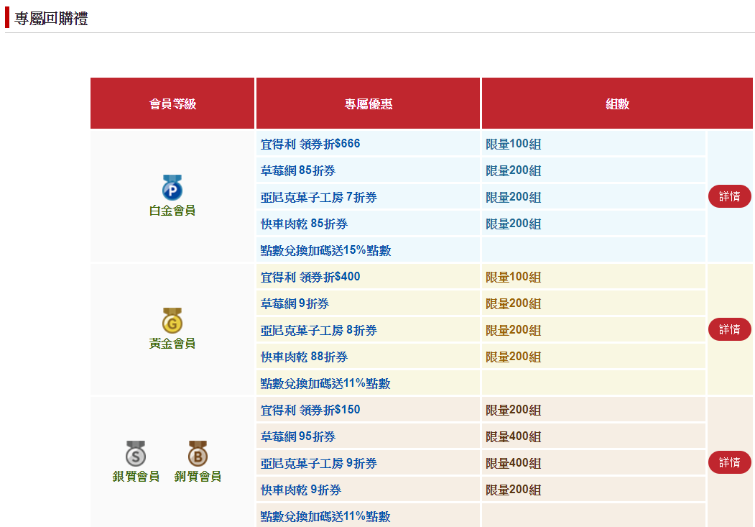This screenshot has height=527, width=755.
Task: Click the 宜得利 領券折$666 offer
Action: pos(310,144)
